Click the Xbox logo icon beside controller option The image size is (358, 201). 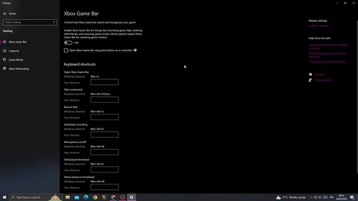[135, 50]
